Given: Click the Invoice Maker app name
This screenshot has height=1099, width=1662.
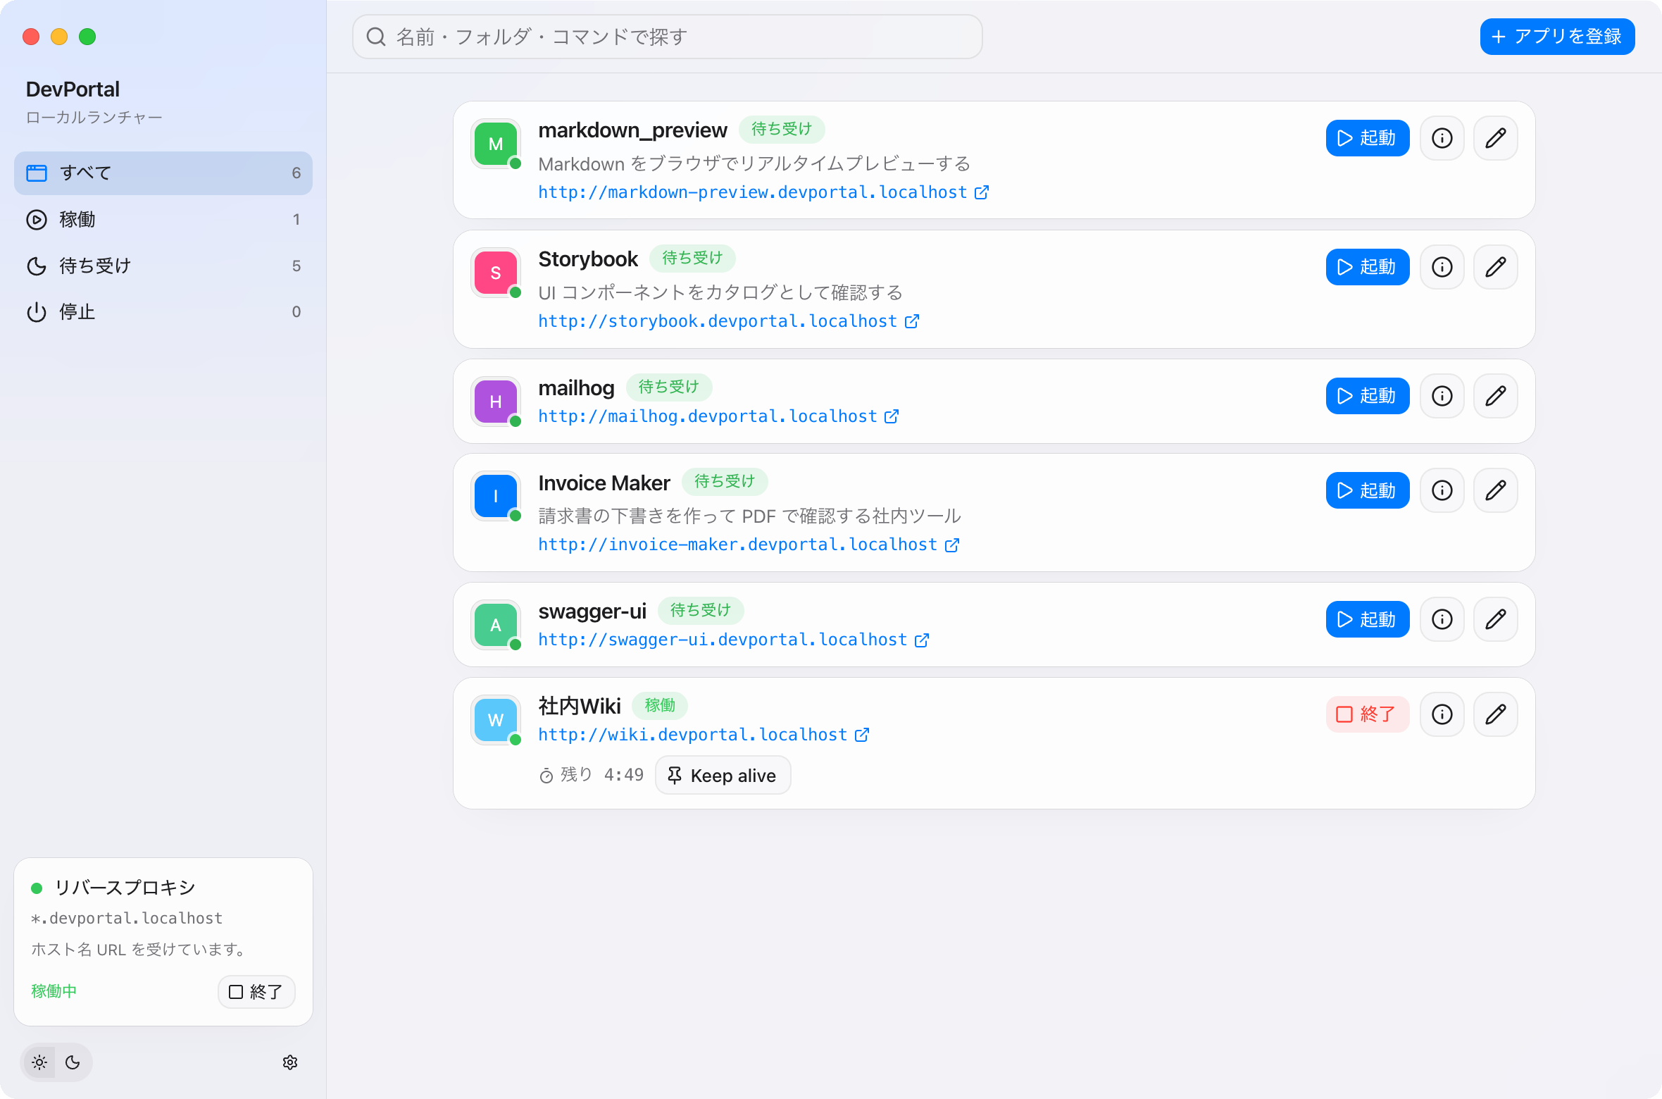Looking at the screenshot, I should click(x=604, y=483).
